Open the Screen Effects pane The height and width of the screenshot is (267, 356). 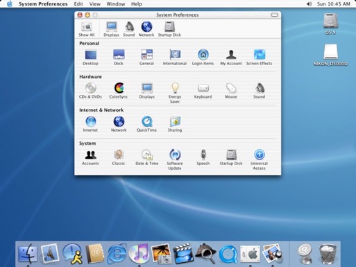259,58
